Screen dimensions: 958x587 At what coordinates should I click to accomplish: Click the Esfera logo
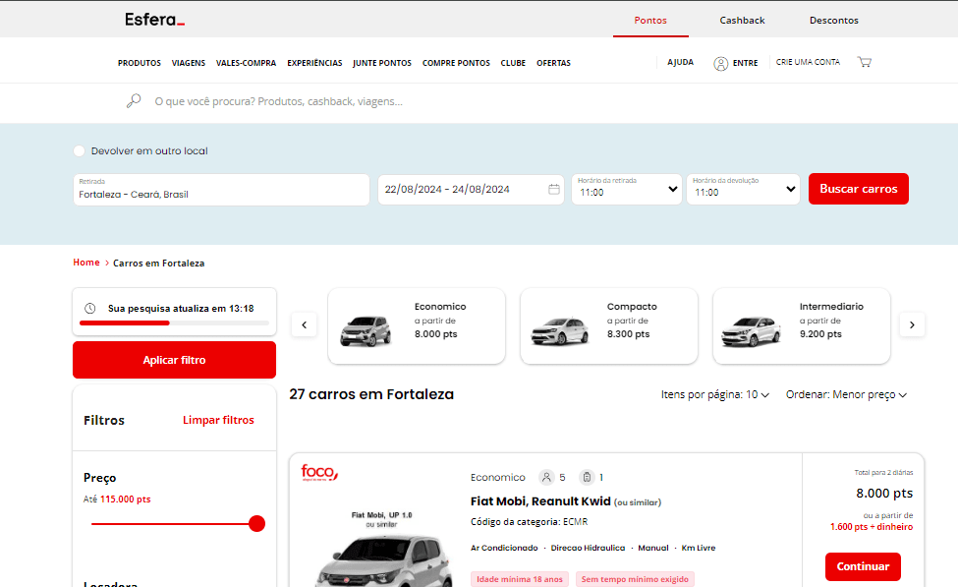(x=154, y=20)
